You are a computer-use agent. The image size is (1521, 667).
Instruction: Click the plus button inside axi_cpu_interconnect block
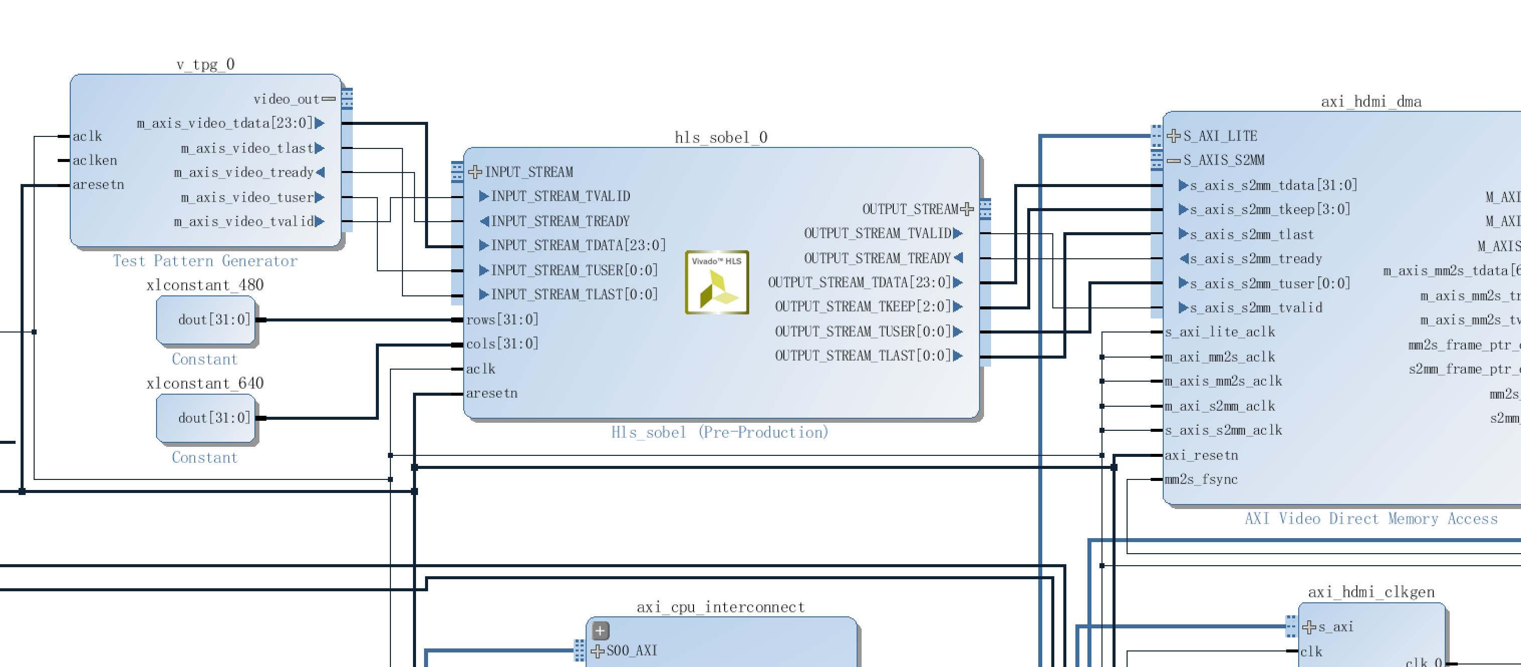point(600,630)
